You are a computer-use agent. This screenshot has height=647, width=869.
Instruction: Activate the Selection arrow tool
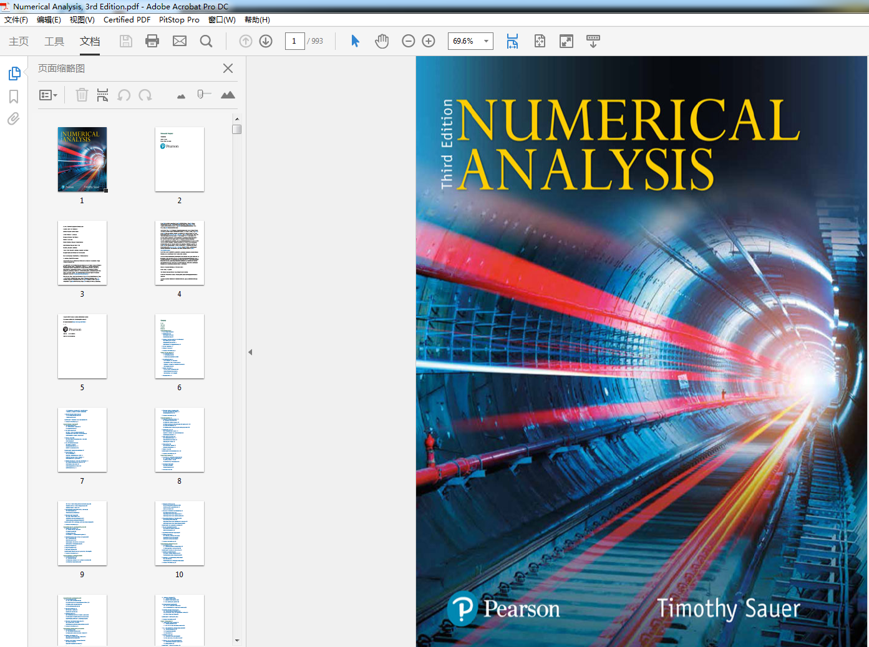tap(355, 41)
